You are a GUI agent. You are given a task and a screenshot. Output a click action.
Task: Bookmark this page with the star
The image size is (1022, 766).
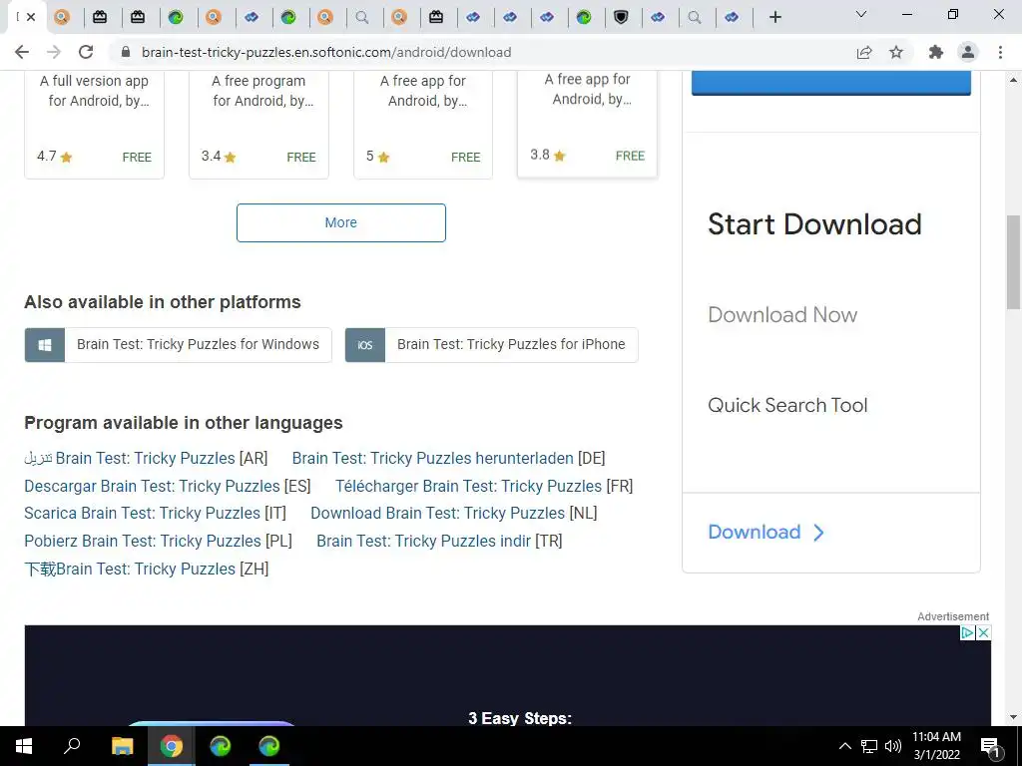pyautogui.click(x=896, y=52)
